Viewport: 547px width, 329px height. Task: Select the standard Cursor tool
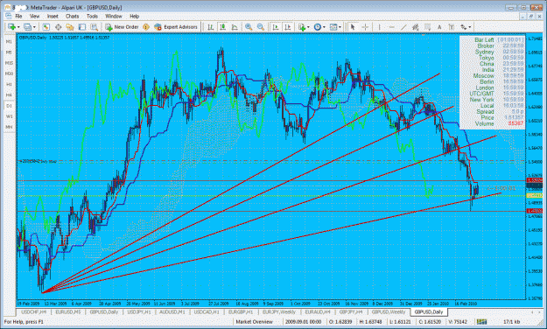coord(353,27)
